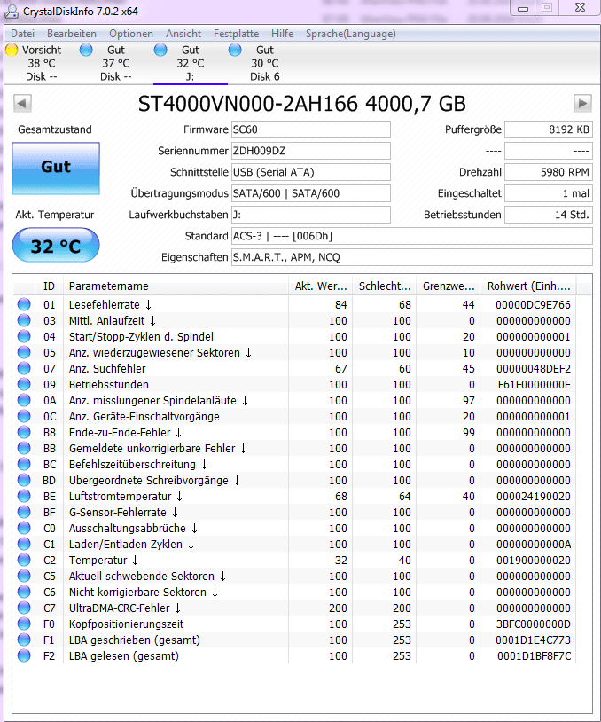Open the Datei menu
This screenshot has height=722, width=601.
point(22,34)
